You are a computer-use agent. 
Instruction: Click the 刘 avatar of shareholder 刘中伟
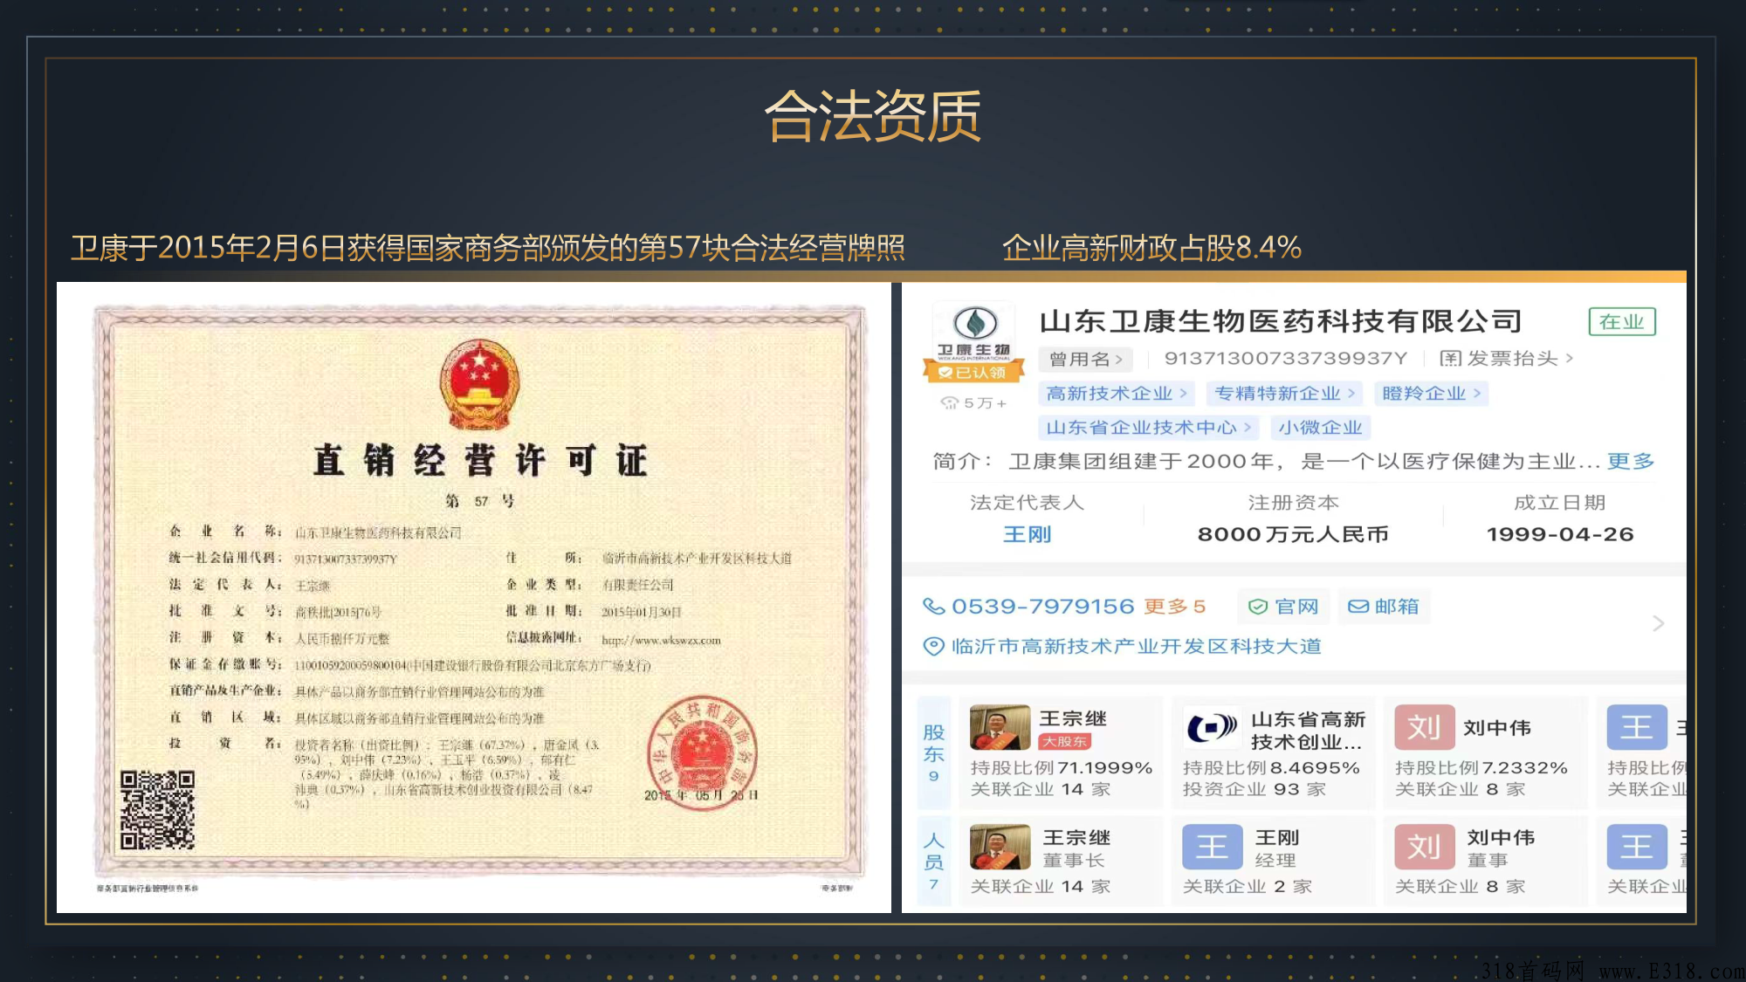(1424, 727)
